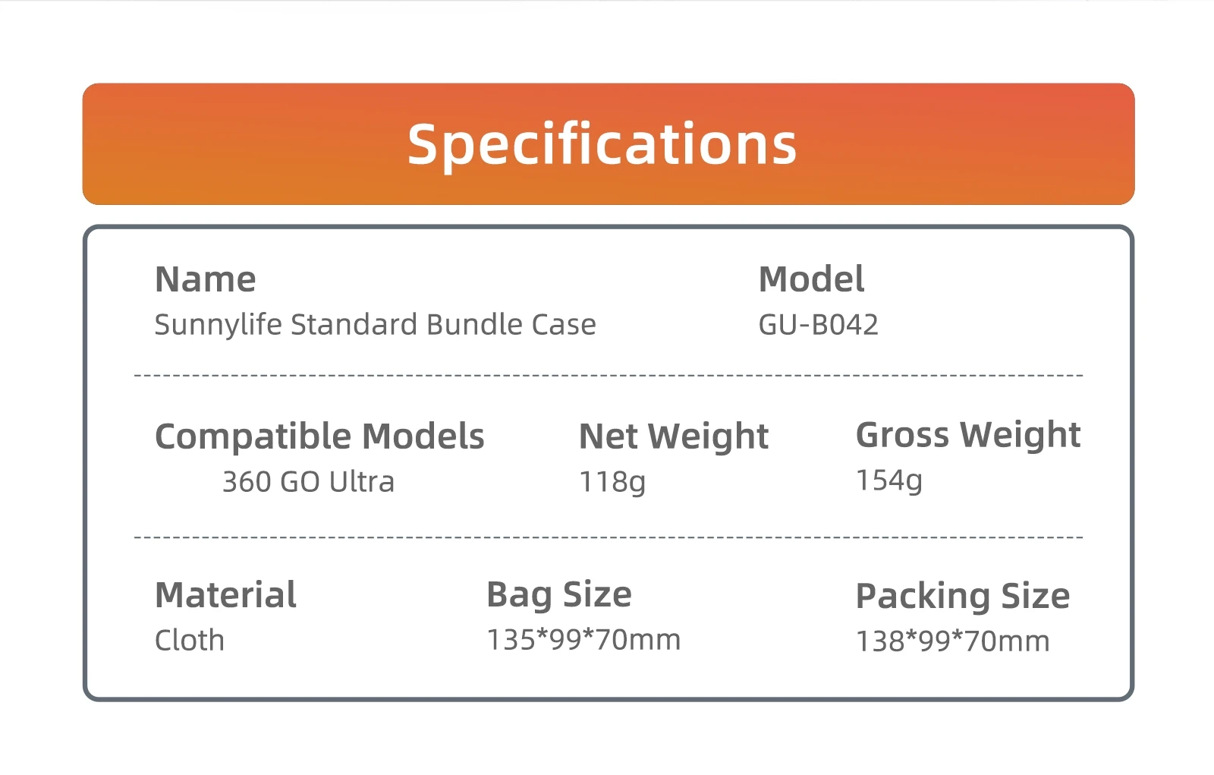Click the dashed divider above Material row
This screenshot has width=1214, height=775.
point(608,537)
